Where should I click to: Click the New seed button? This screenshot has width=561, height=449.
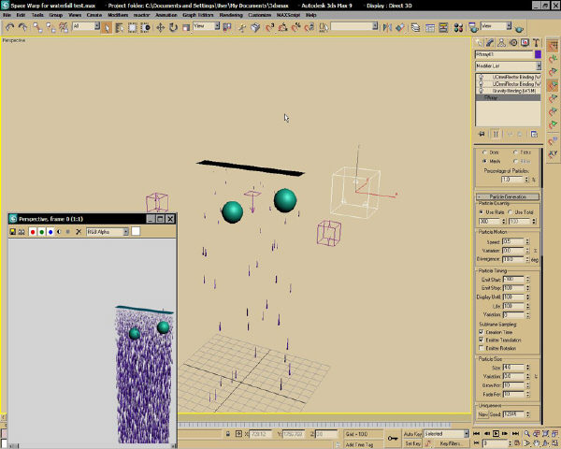click(x=482, y=414)
